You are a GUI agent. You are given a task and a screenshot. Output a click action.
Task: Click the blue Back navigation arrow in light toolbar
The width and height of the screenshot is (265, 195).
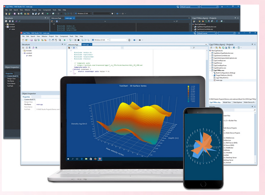tap(134, 40)
